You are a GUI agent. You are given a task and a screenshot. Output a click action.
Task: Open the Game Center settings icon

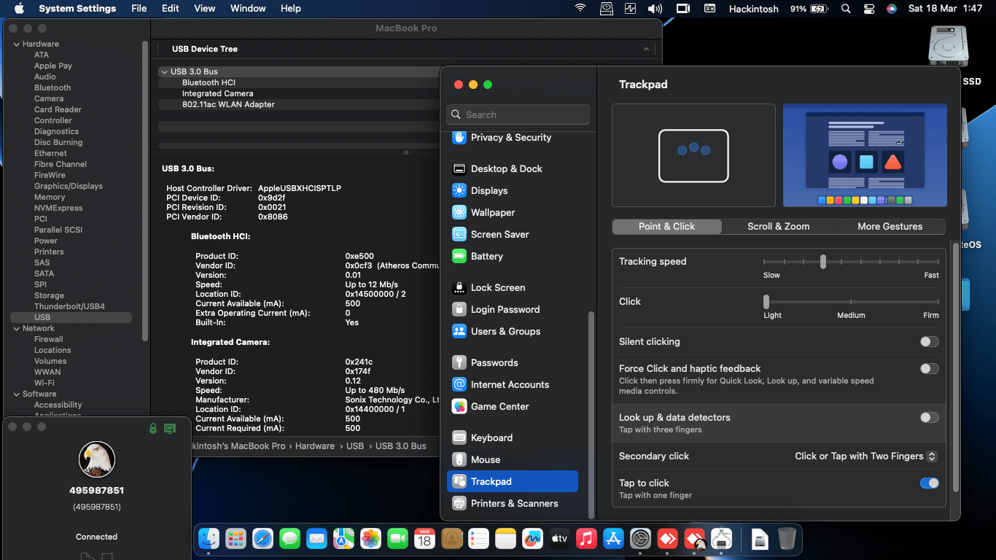click(x=459, y=406)
